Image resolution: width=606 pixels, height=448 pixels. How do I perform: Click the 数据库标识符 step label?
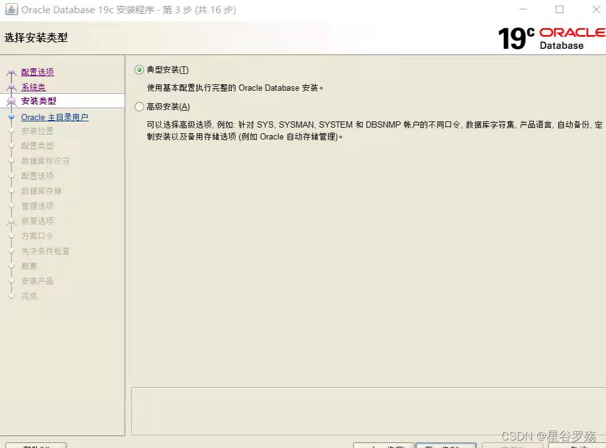[x=46, y=161]
